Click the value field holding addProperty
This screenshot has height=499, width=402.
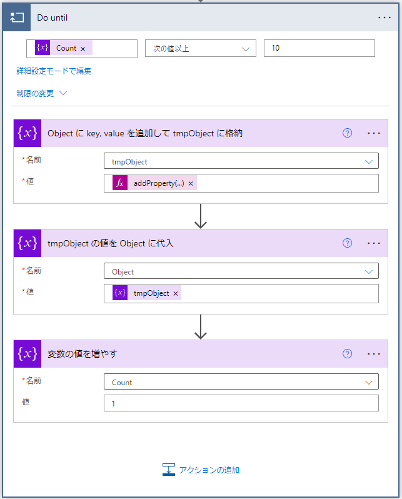(241, 183)
